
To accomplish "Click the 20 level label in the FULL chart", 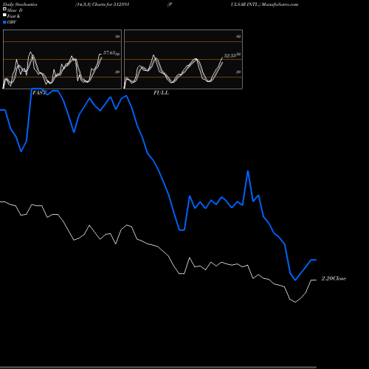I will pos(238,72).
